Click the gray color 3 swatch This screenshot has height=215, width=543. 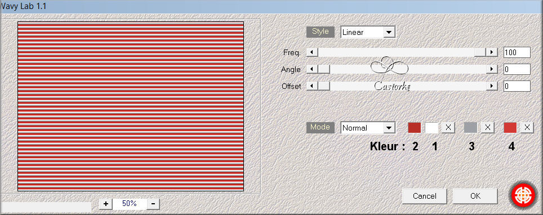470,127
